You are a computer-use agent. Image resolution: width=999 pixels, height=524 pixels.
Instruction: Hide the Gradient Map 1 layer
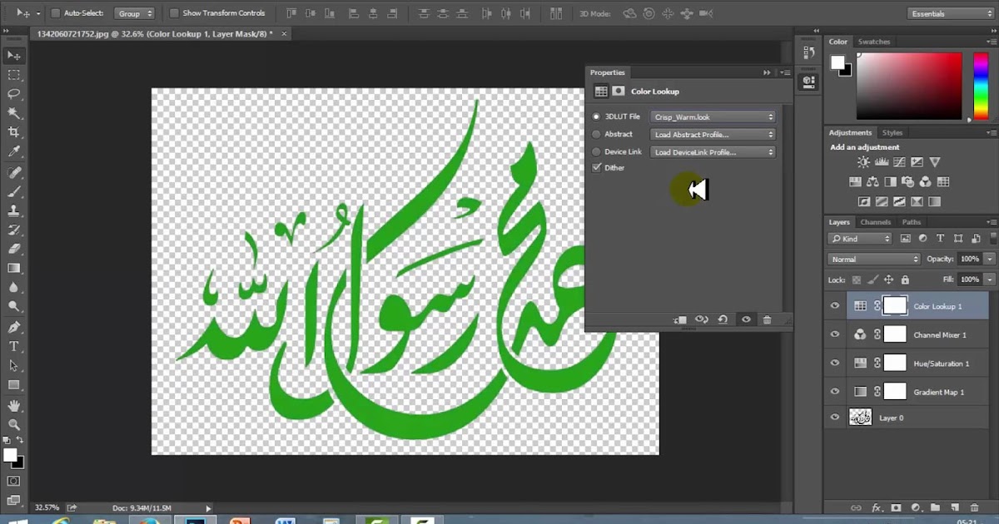point(834,391)
